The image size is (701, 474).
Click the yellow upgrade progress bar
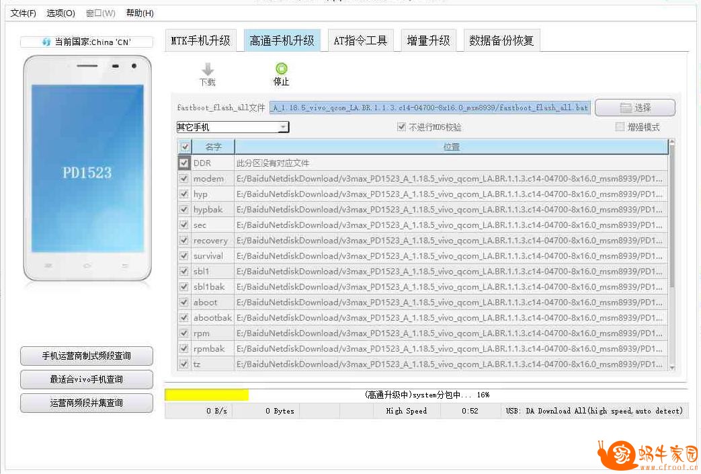point(206,395)
